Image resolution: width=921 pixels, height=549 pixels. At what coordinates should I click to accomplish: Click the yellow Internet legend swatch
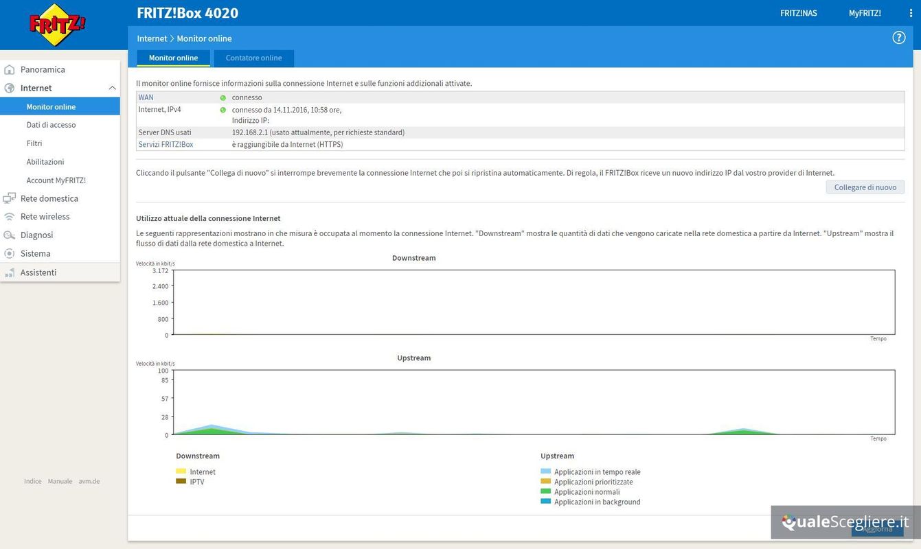[x=181, y=471]
